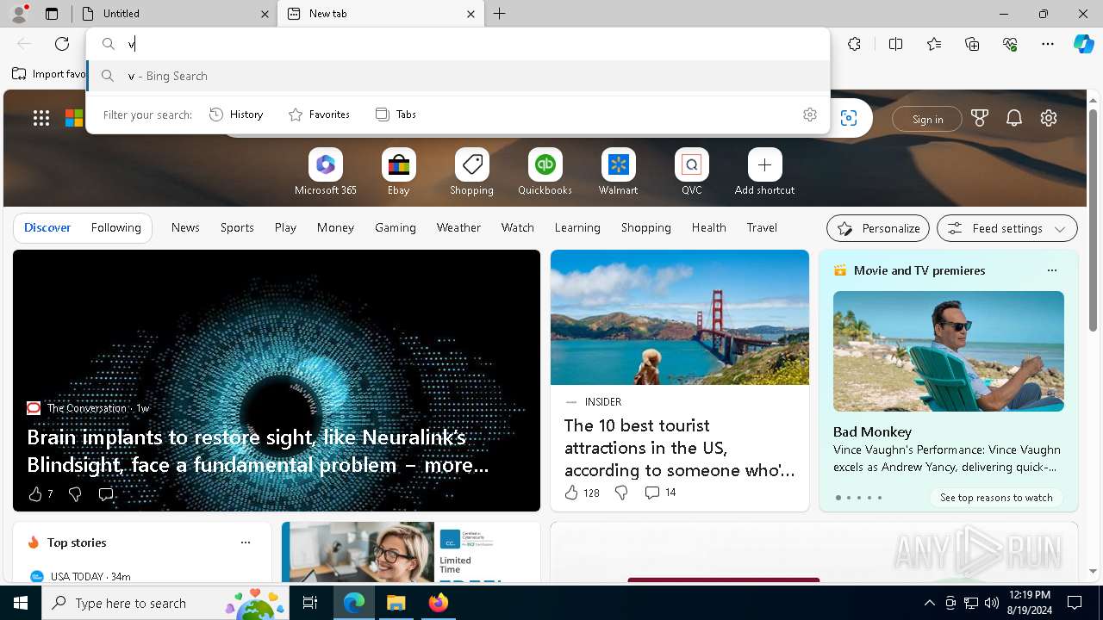The image size is (1103, 620).
Task: Open the Ebay shortcut
Action: tap(399, 172)
